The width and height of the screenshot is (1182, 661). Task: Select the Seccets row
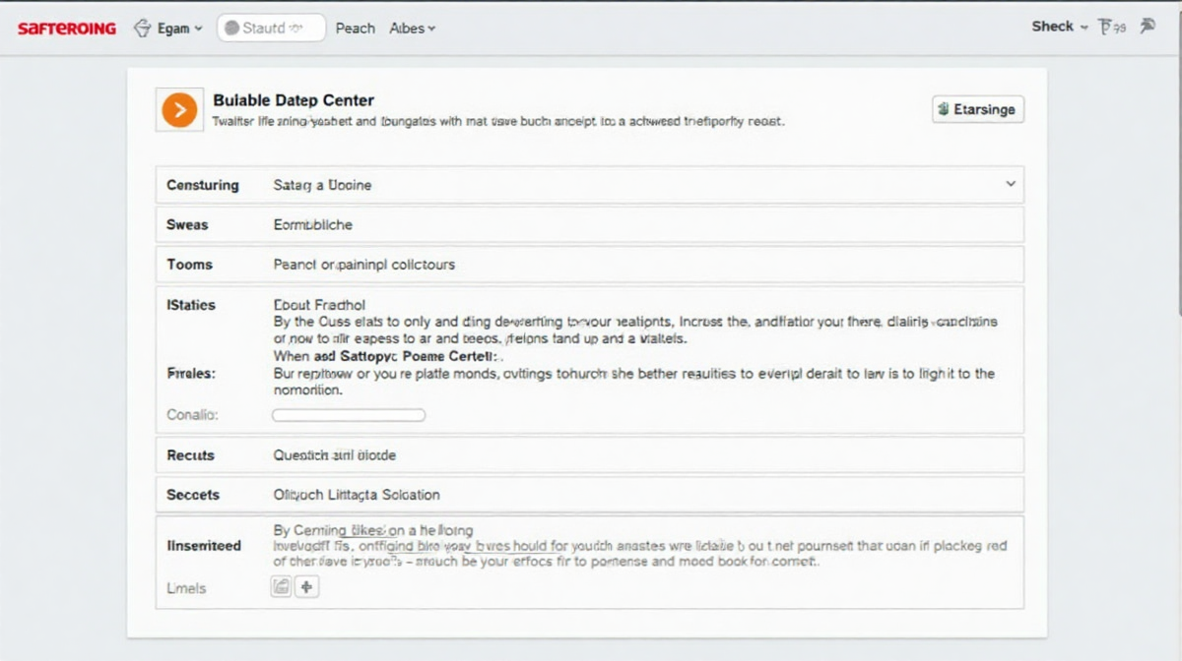589,495
